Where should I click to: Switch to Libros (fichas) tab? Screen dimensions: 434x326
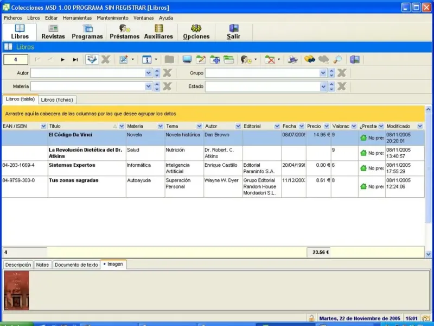click(58, 99)
